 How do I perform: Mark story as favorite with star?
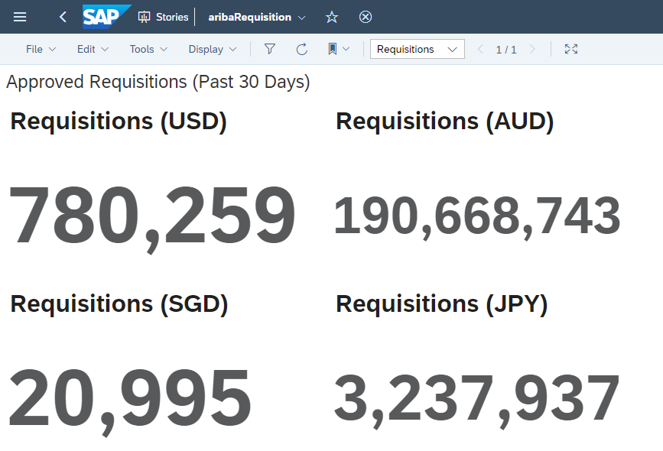(x=332, y=17)
